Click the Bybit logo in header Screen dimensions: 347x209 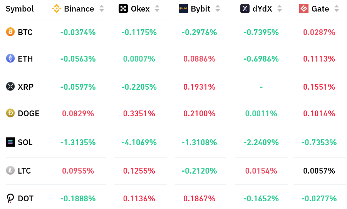pos(183,8)
